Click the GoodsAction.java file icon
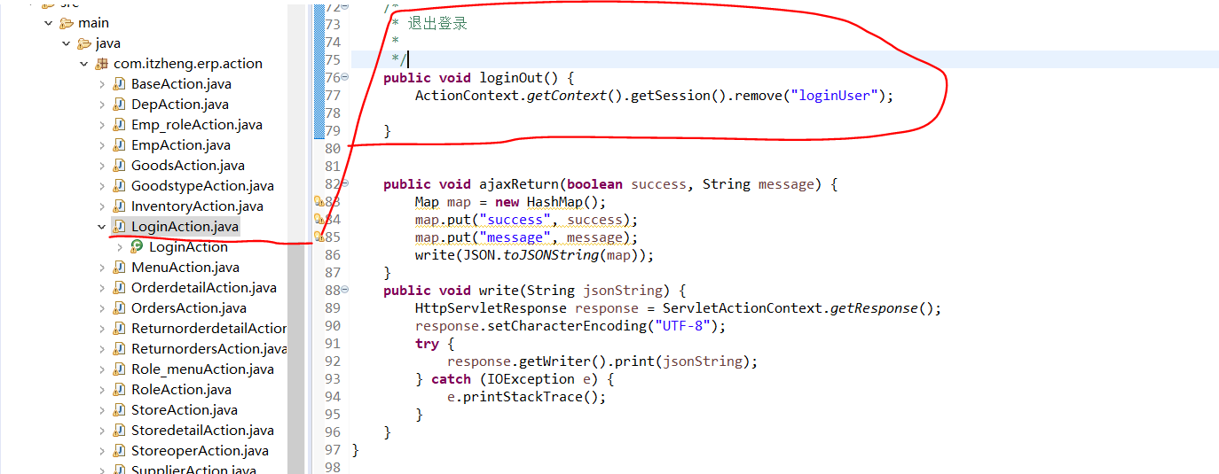This screenshot has width=1219, height=474. tap(119, 166)
